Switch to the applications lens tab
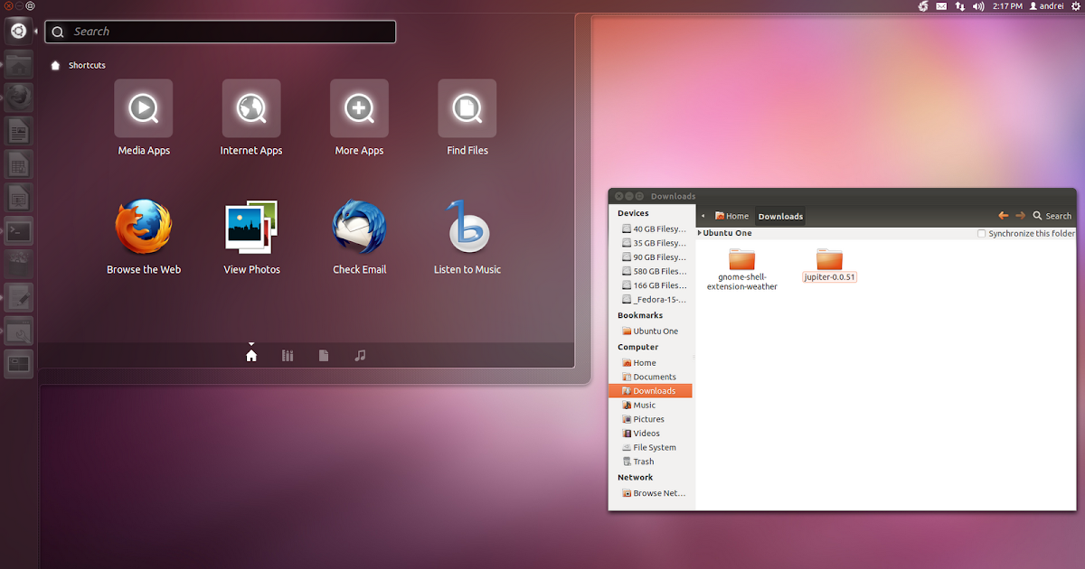1085x569 pixels. [288, 356]
